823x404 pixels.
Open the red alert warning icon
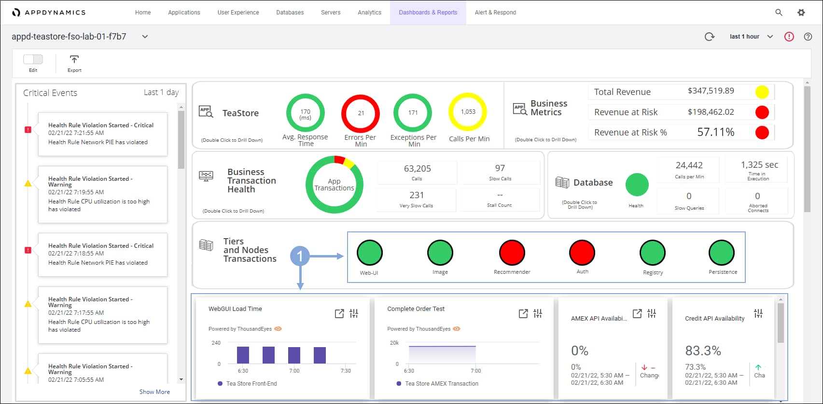(x=789, y=37)
